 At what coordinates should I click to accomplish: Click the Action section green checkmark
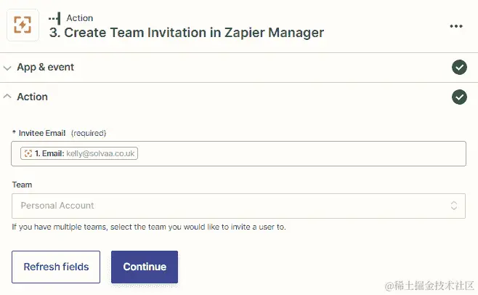[459, 97]
